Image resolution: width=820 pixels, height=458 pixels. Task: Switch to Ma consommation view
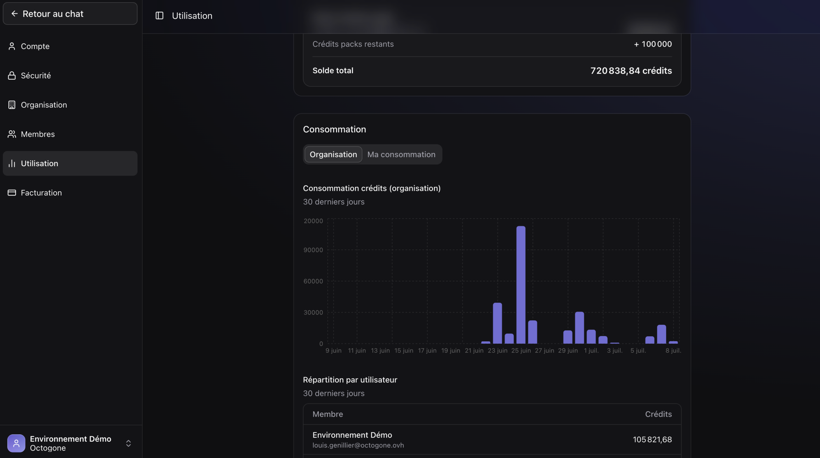[401, 154]
